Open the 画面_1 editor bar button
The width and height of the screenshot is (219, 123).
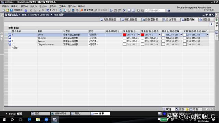point(80,114)
